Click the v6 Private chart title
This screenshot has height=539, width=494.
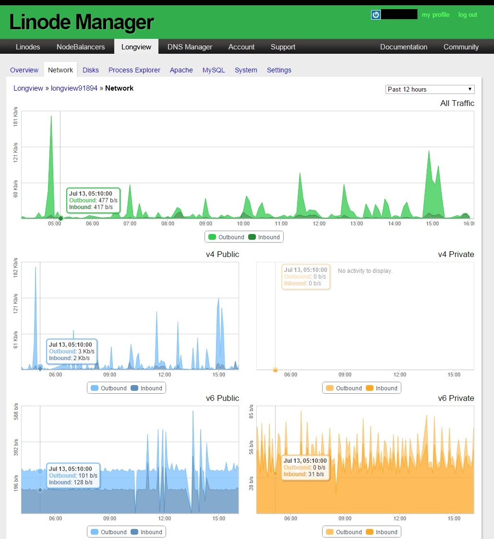pyautogui.click(x=456, y=398)
